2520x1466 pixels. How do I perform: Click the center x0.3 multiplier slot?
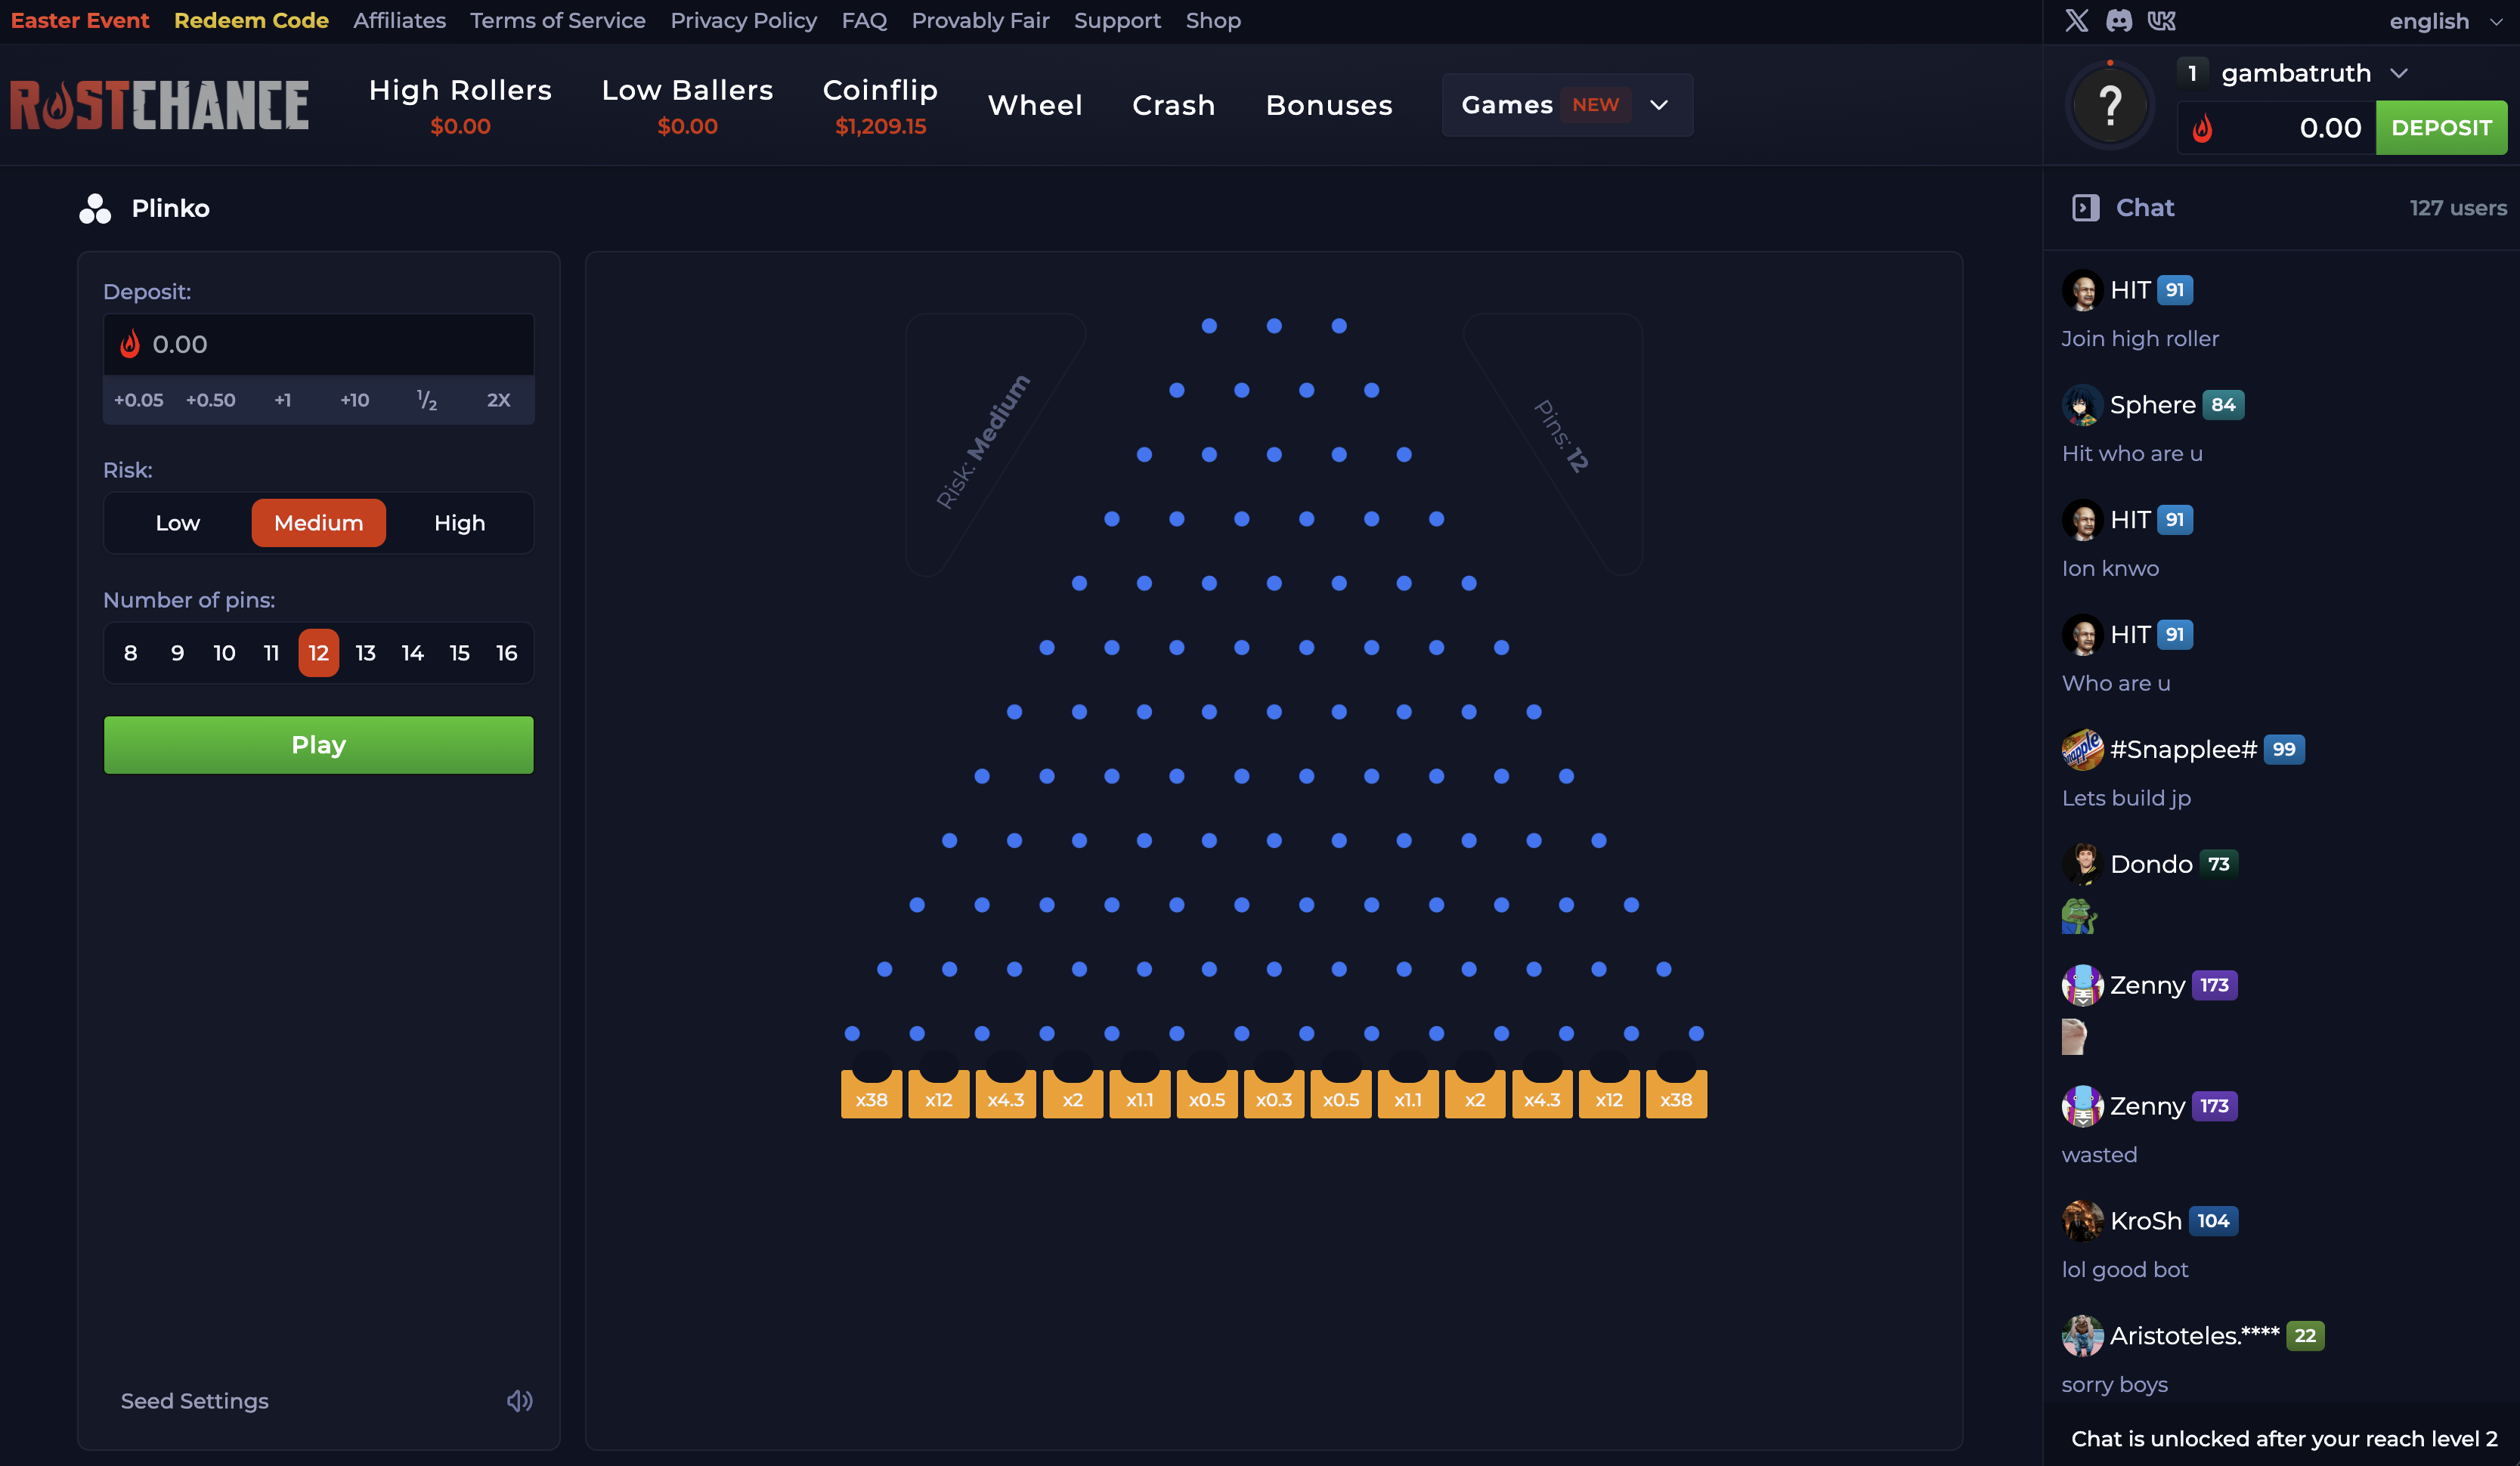coord(1274,1095)
